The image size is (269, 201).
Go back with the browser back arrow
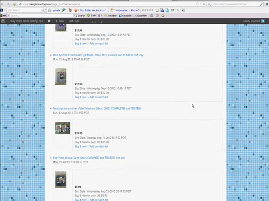click(x=2, y=4)
